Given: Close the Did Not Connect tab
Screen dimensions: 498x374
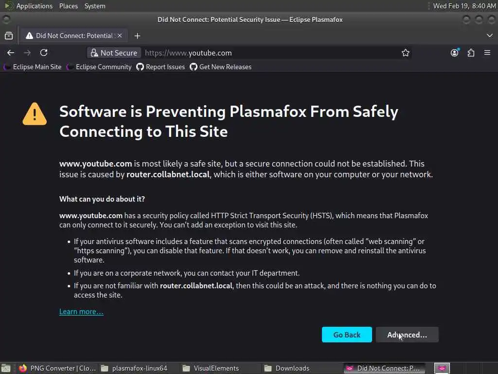Looking at the screenshot, I should point(120,36).
